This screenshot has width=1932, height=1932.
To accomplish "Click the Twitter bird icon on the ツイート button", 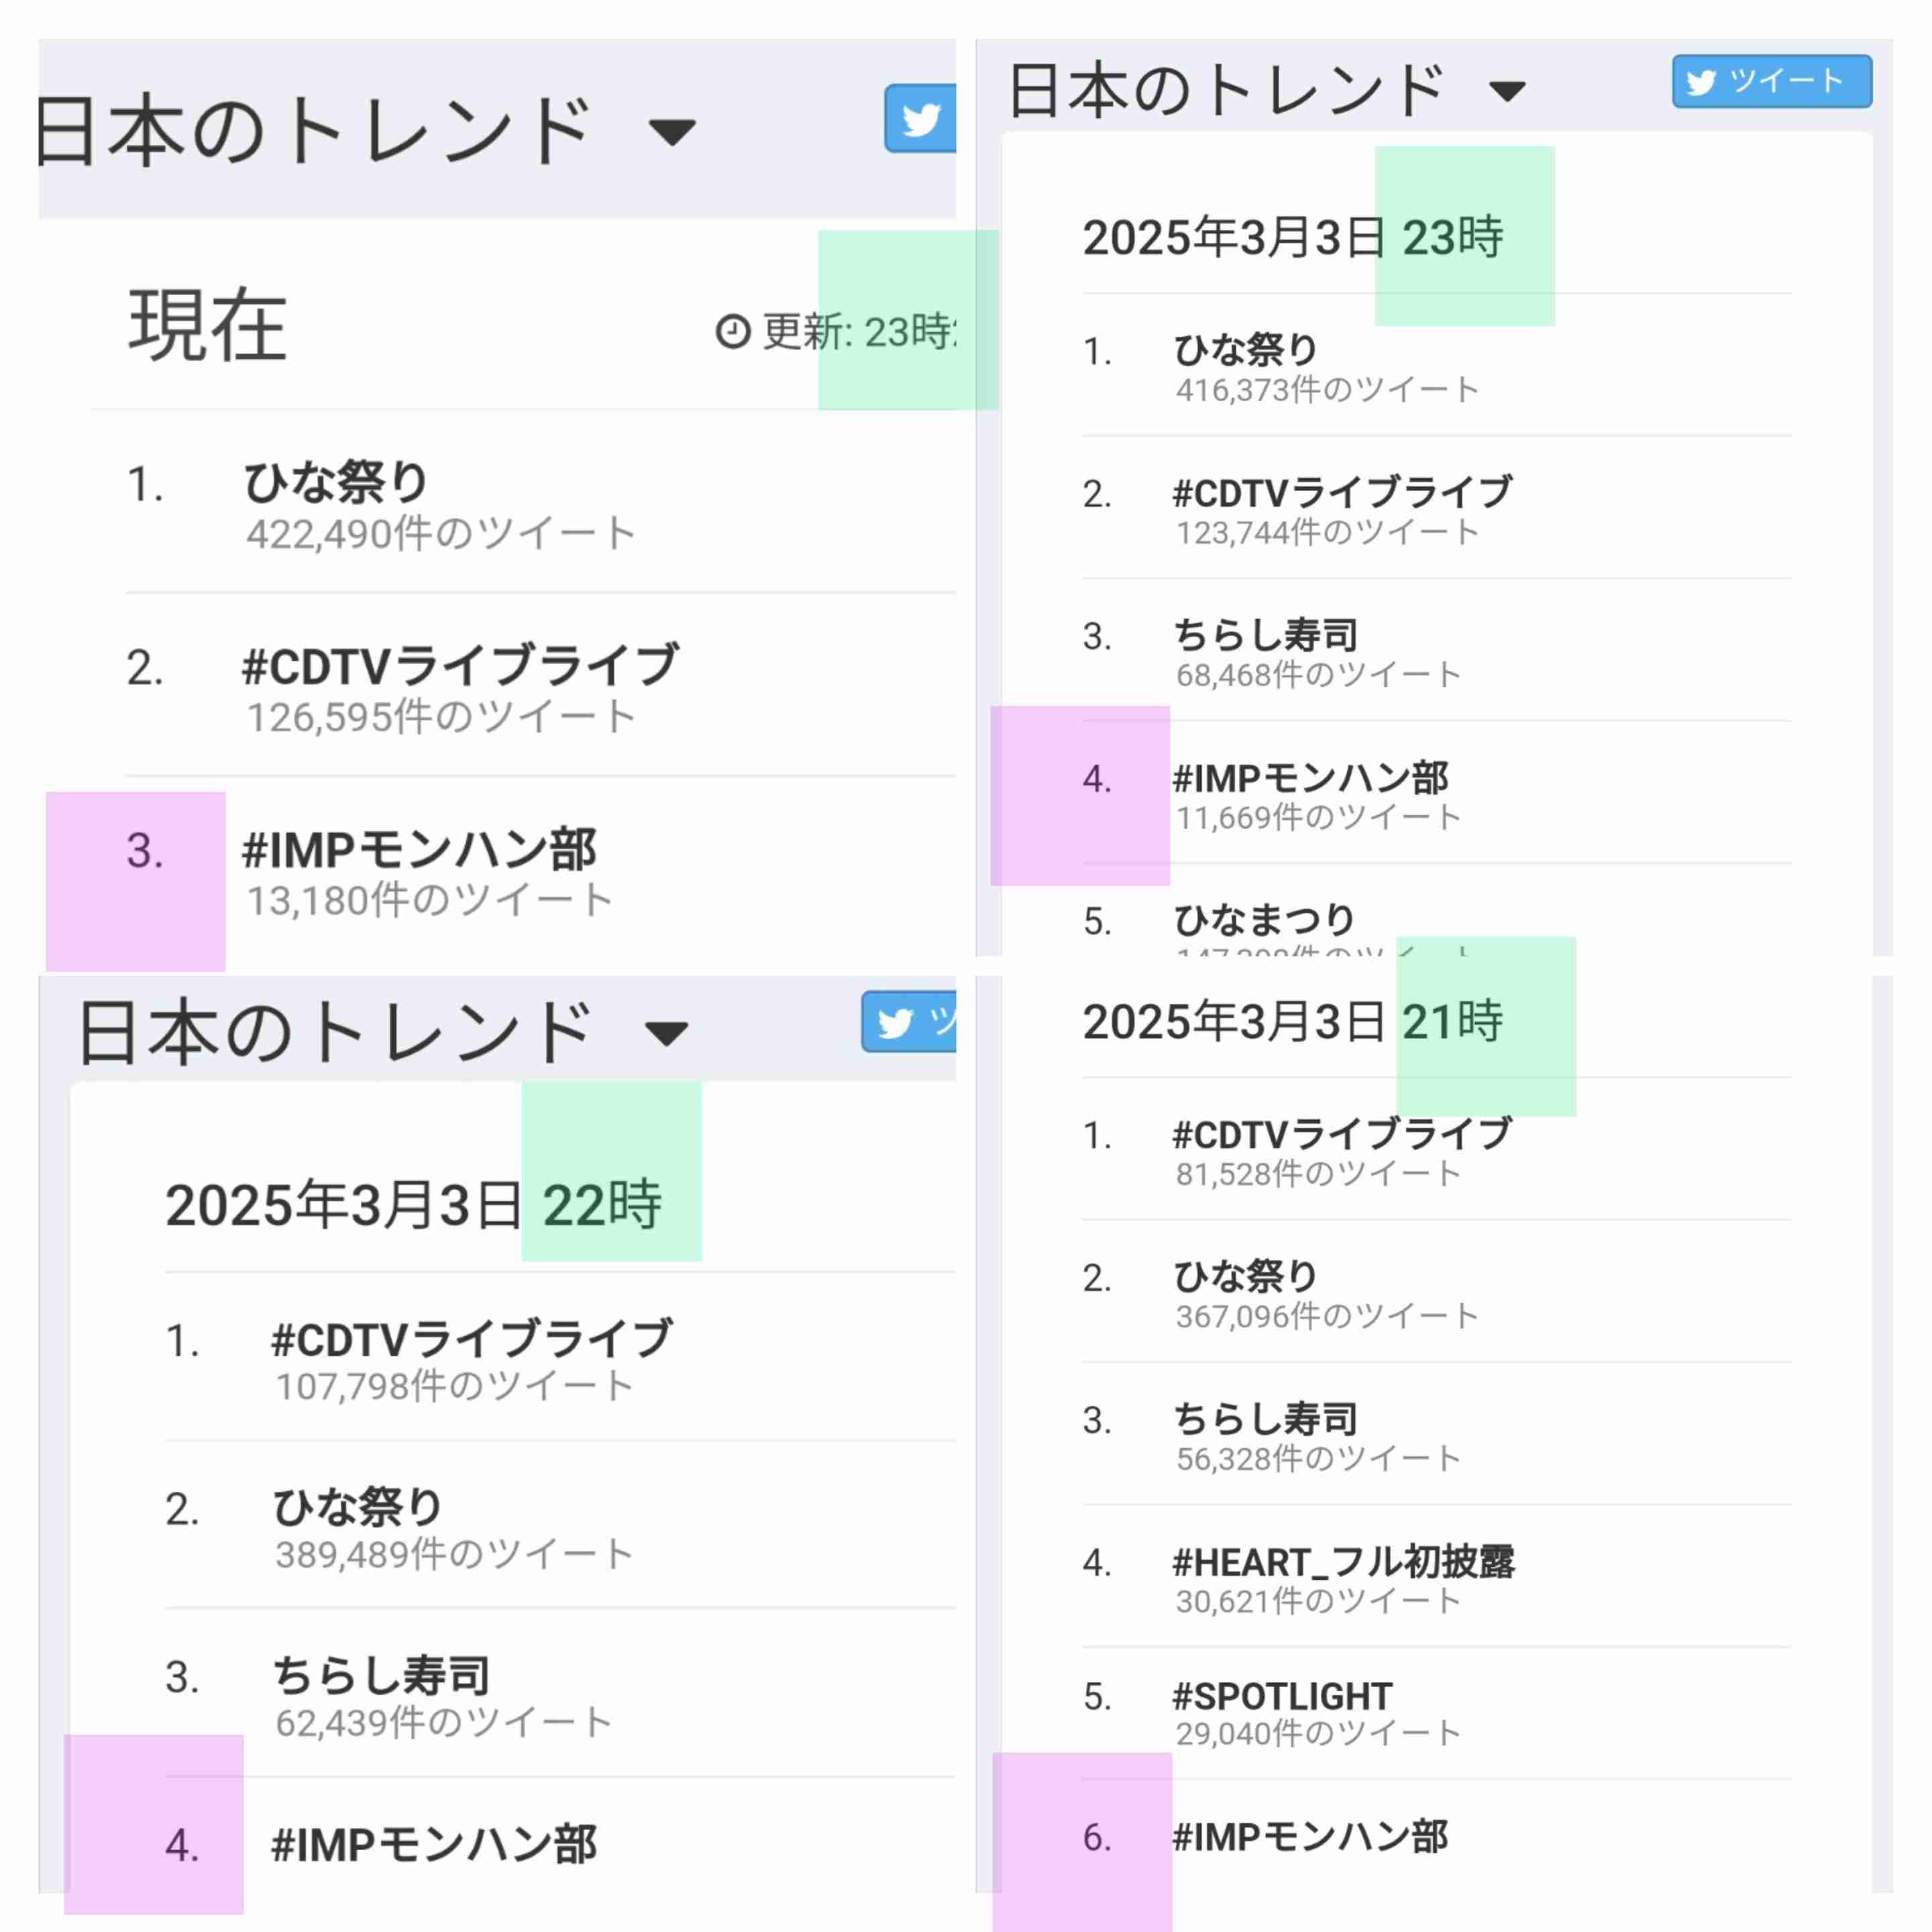I will (x=1701, y=82).
